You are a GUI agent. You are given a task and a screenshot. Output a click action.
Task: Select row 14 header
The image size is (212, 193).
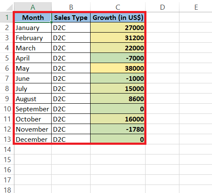pyautogui.click(x=7, y=149)
